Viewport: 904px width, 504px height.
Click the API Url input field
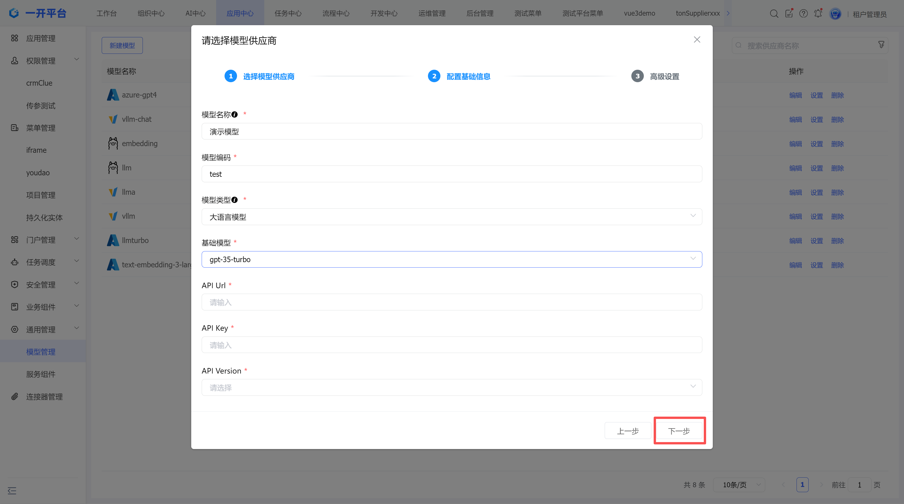pyautogui.click(x=451, y=302)
